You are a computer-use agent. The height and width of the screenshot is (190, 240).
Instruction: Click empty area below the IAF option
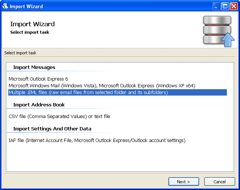click(120, 157)
